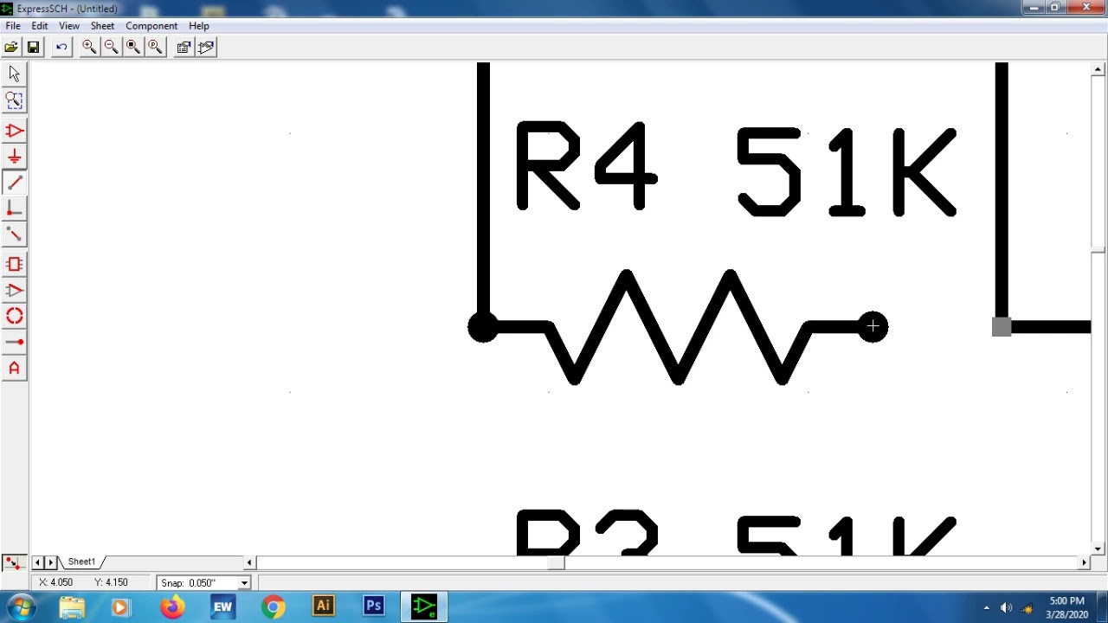Click the junction dot left of resistor
The image size is (1108, 623).
click(483, 327)
